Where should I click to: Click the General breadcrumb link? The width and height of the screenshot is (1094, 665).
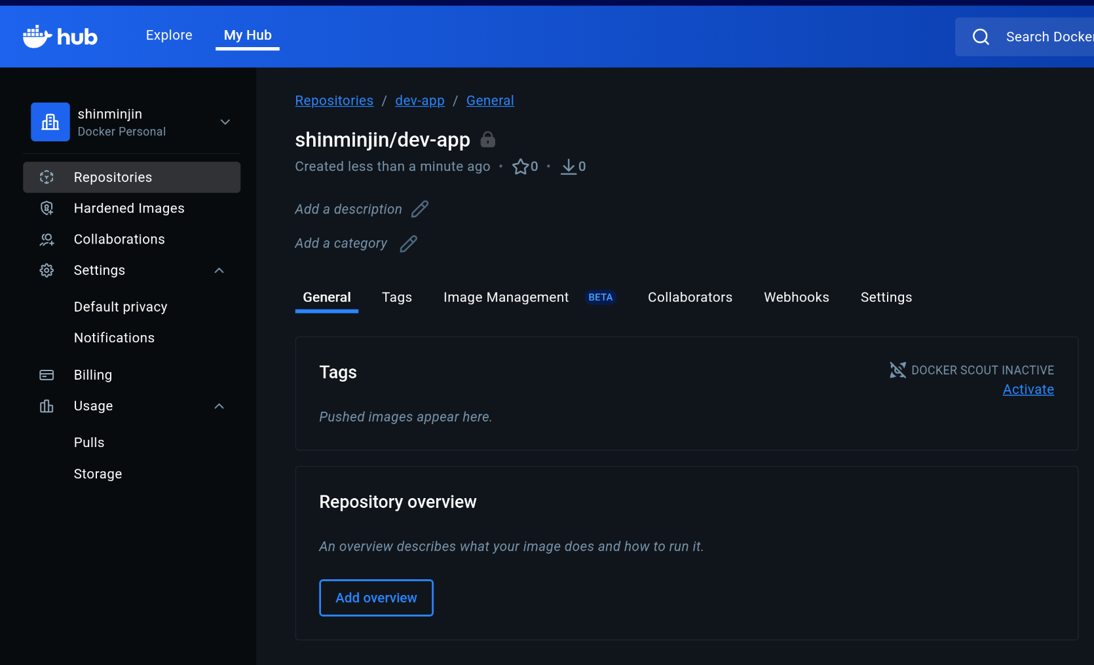tap(490, 101)
